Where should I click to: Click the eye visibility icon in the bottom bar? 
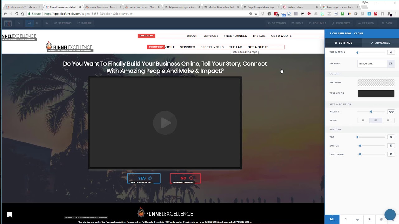[369, 219]
